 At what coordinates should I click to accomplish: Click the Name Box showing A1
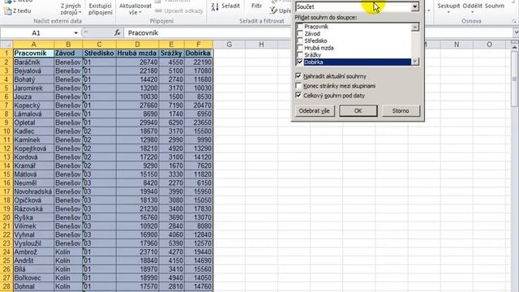click(x=36, y=32)
